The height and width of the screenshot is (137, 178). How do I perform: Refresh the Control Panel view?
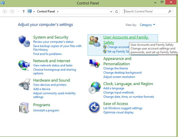(x=117, y=11)
